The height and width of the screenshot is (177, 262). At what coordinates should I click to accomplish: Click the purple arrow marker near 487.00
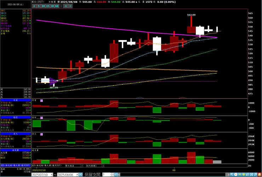tap(53, 81)
